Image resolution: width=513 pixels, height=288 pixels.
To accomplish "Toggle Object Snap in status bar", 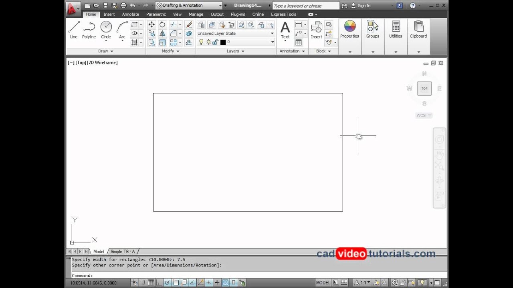I will [176, 282].
